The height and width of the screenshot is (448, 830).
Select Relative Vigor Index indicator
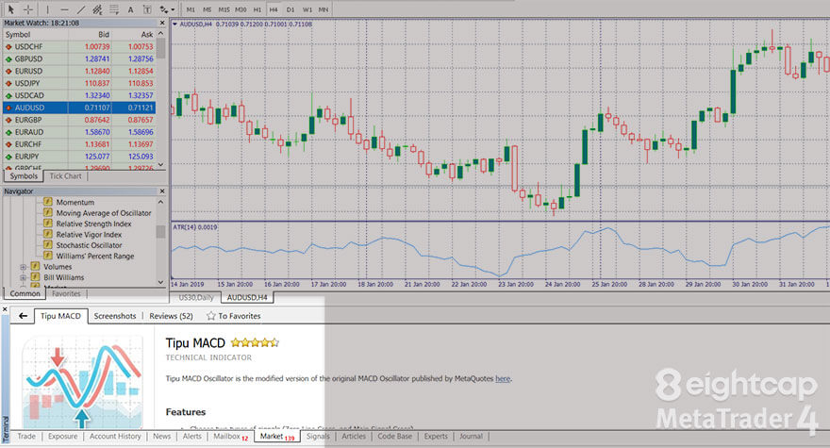point(89,235)
